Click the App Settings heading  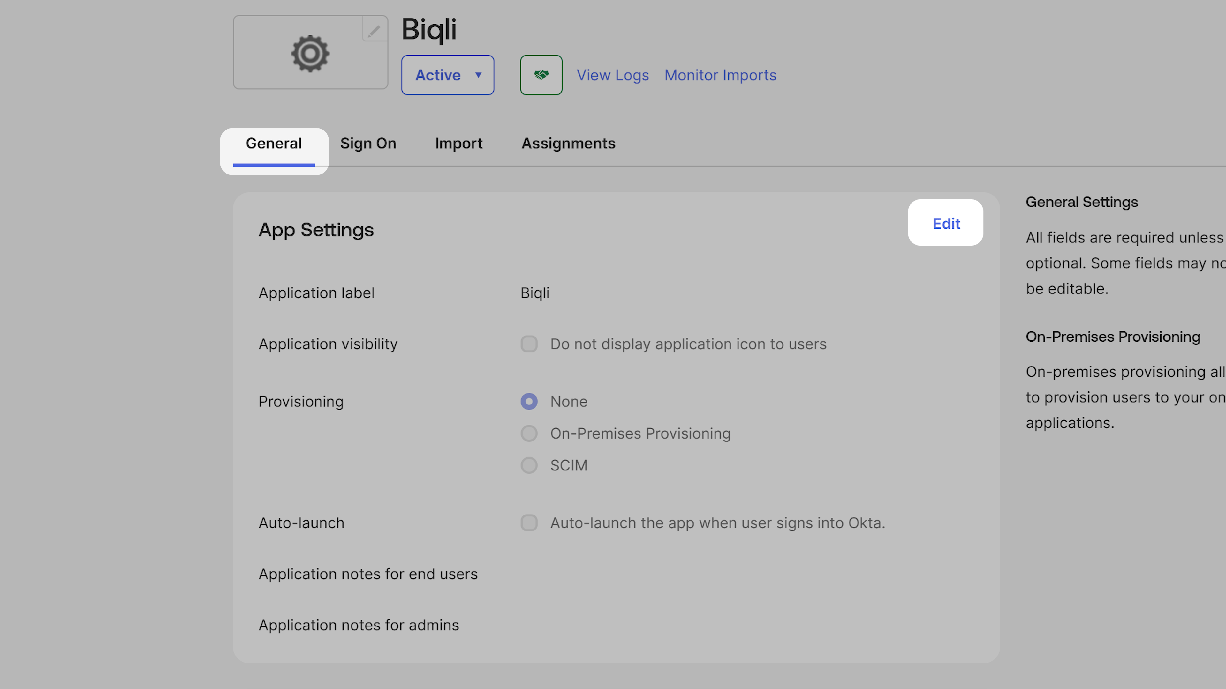click(x=316, y=230)
